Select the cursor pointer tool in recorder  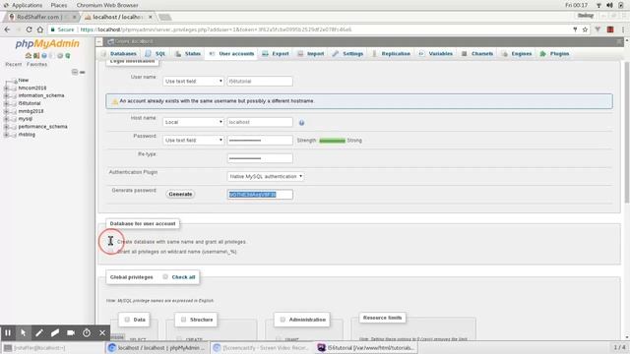coord(24,332)
